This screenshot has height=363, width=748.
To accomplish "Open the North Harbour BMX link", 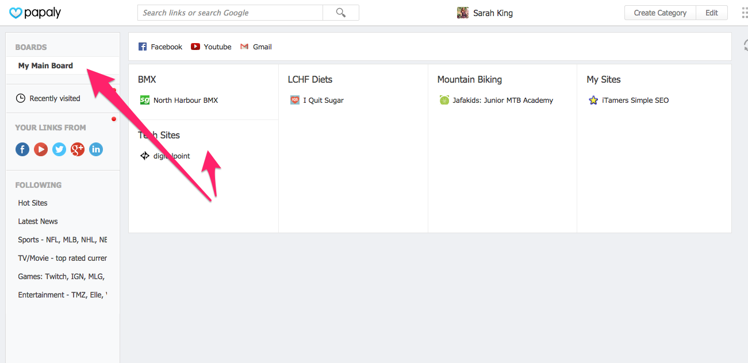I will click(x=186, y=100).
